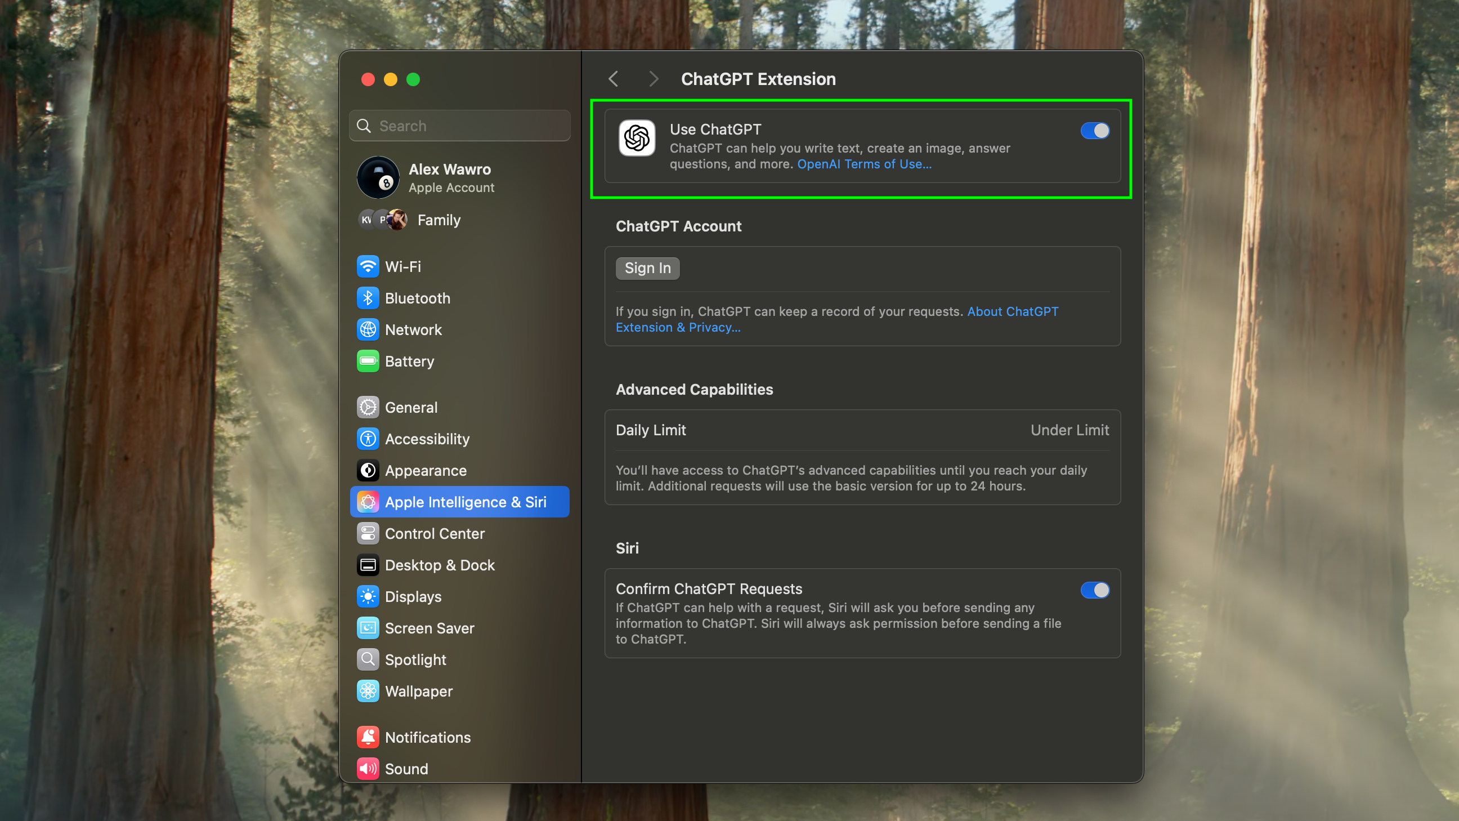Go back with the left chevron
Screen dimensions: 1459x821
[x=614, y=79]
